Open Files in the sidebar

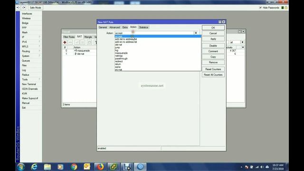click(24, 66)
